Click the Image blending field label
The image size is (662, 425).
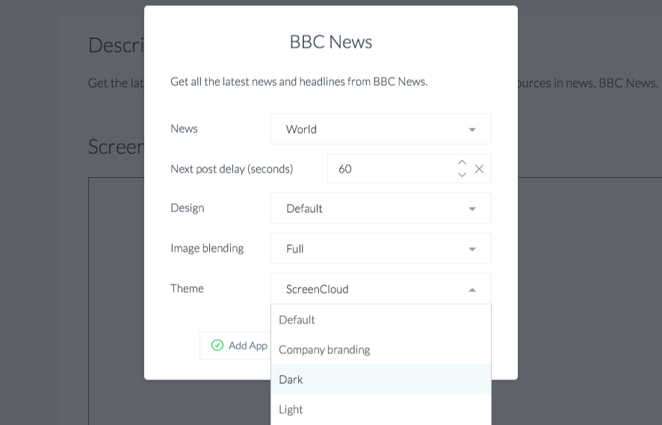click(207, 248)
